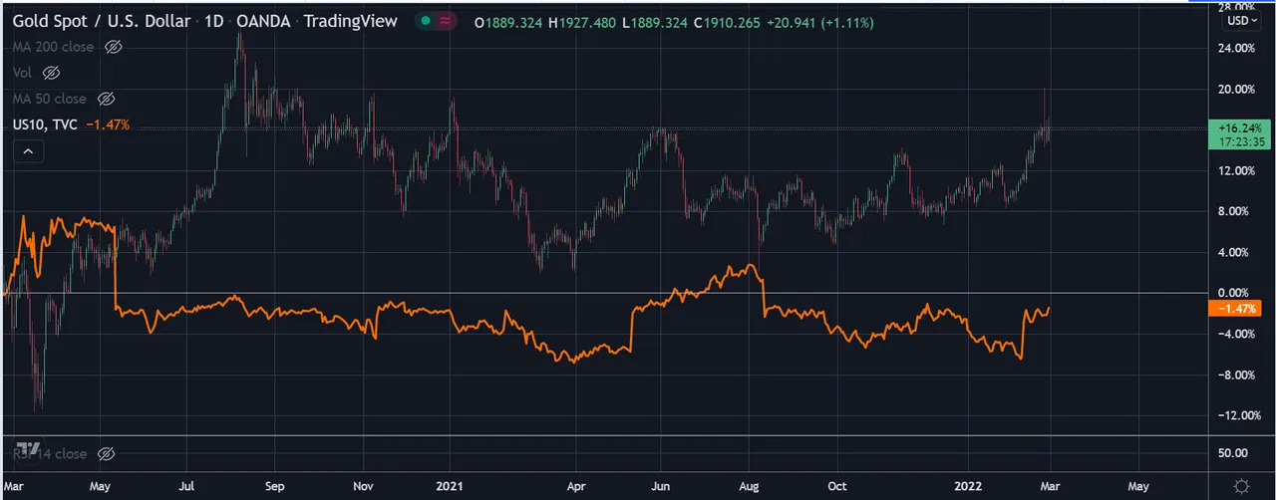
Task: Click the green market status dot
Action: [x=426, y=21]
